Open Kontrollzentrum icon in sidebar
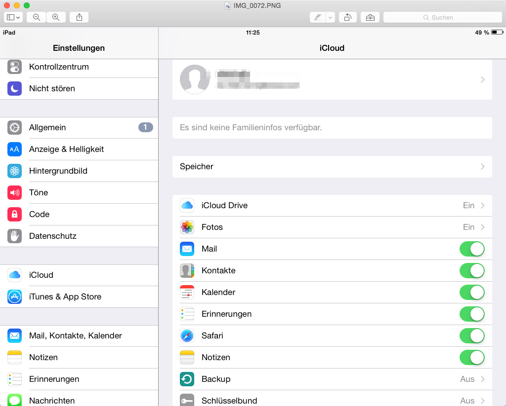506x406 pixels. click(x=14, y=67)
